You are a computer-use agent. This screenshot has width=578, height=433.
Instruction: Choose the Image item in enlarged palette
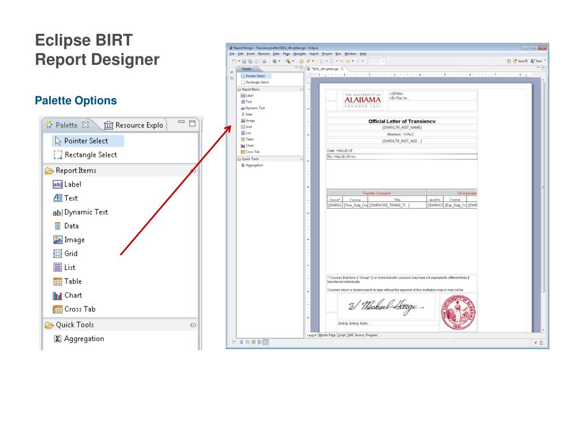tap(69, 240)
